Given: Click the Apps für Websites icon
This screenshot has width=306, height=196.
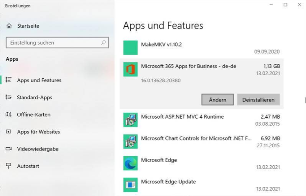Looking at the screenshot, I should (x=8, y=132).
